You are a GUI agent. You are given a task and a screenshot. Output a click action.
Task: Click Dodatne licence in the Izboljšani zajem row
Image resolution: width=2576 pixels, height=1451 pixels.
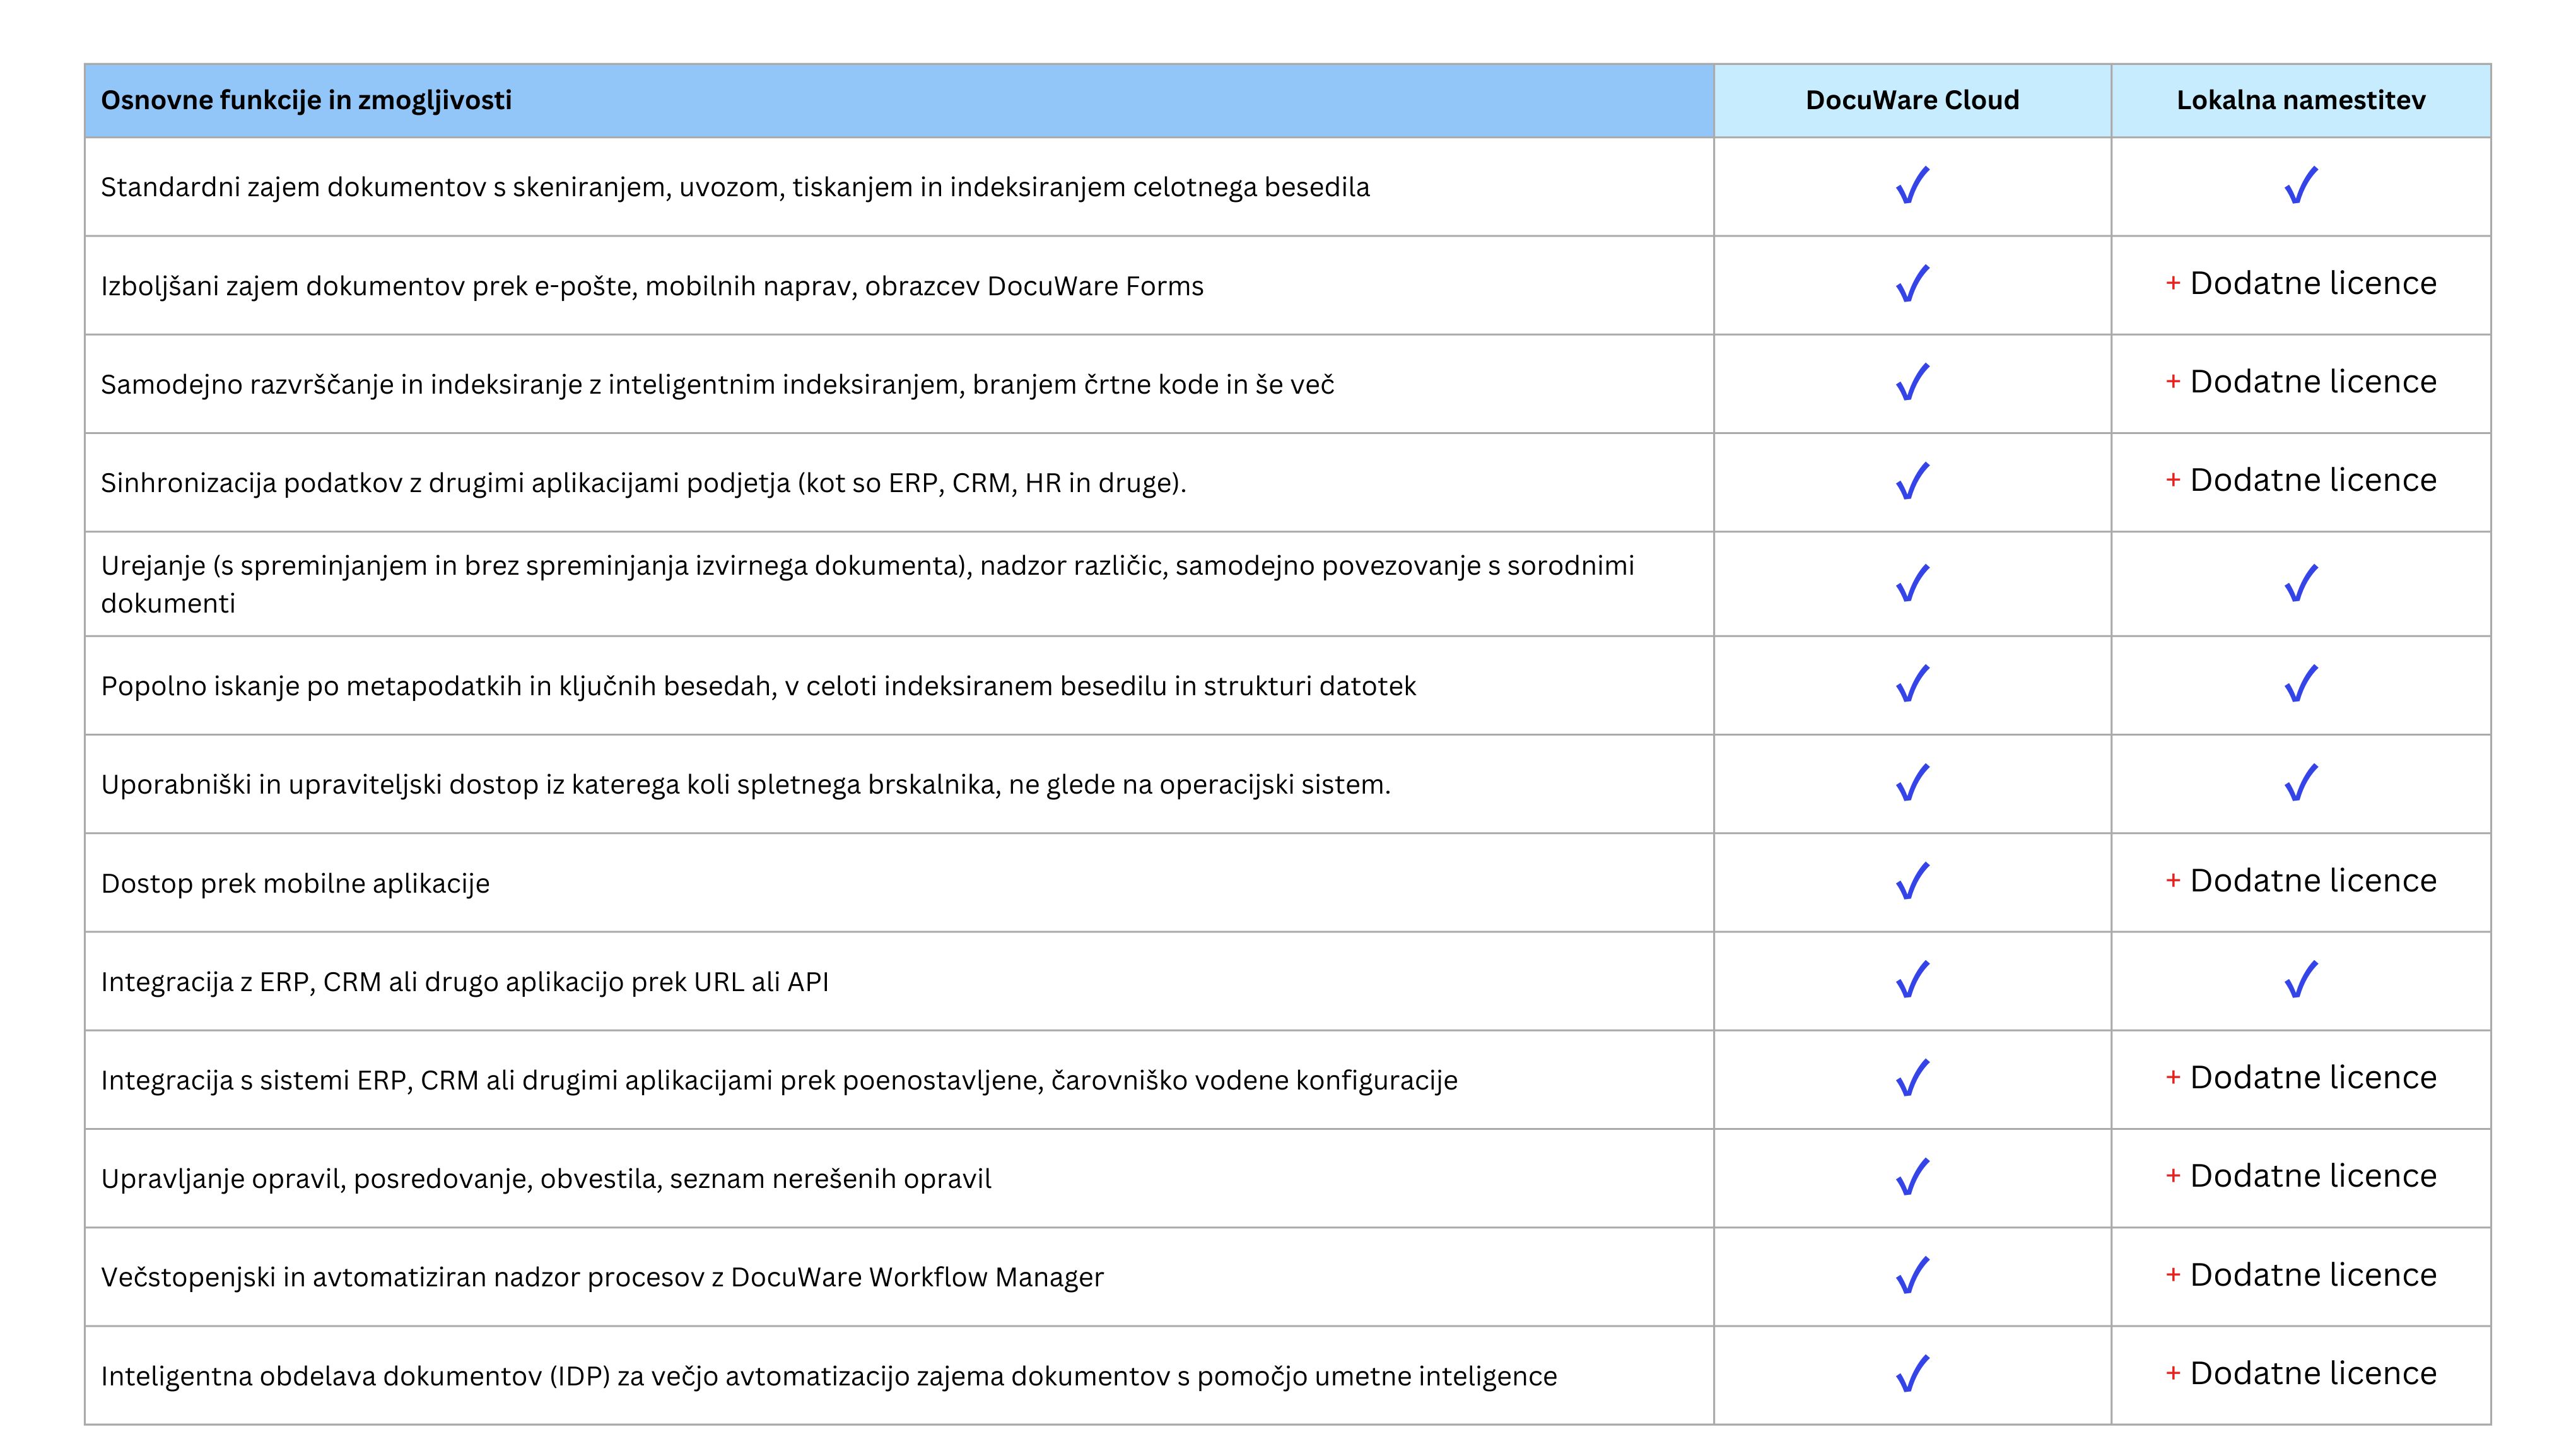2312,284
